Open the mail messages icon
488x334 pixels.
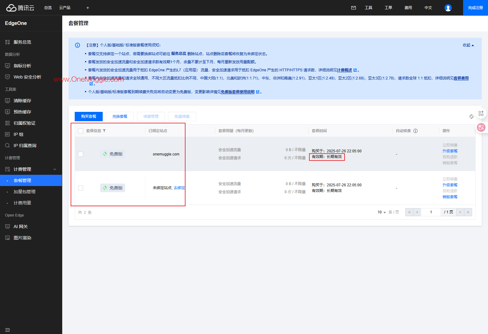354,8
